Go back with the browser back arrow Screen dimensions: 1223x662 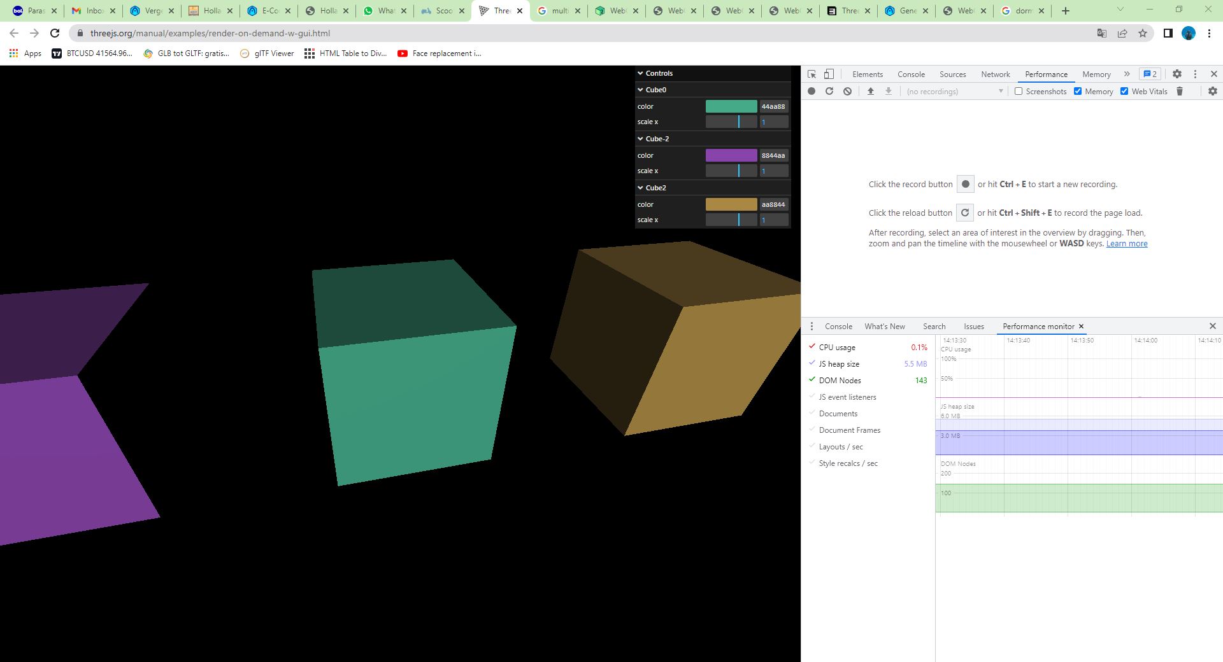click(14, 33)
